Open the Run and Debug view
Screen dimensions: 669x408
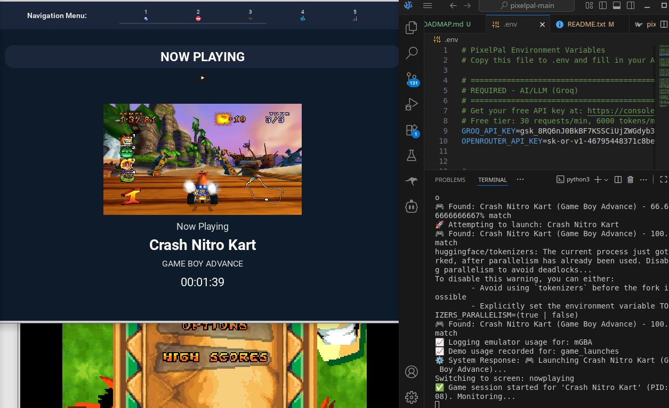coord(411,104)
